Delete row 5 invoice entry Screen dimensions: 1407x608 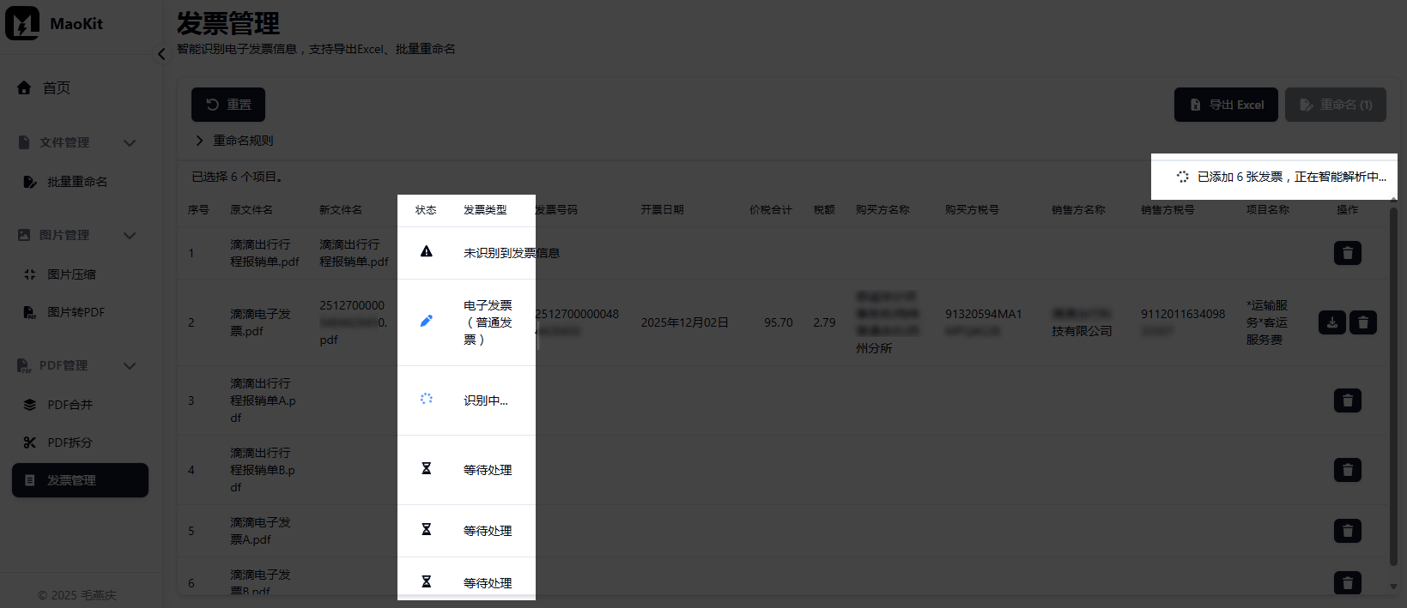click(x=1347, y=531)
